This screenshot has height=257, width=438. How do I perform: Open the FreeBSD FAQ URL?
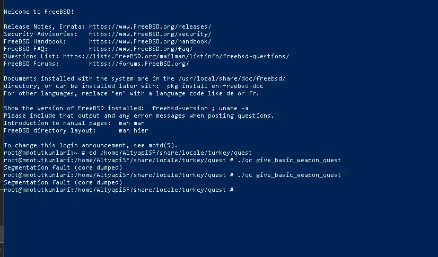(141, 49)
